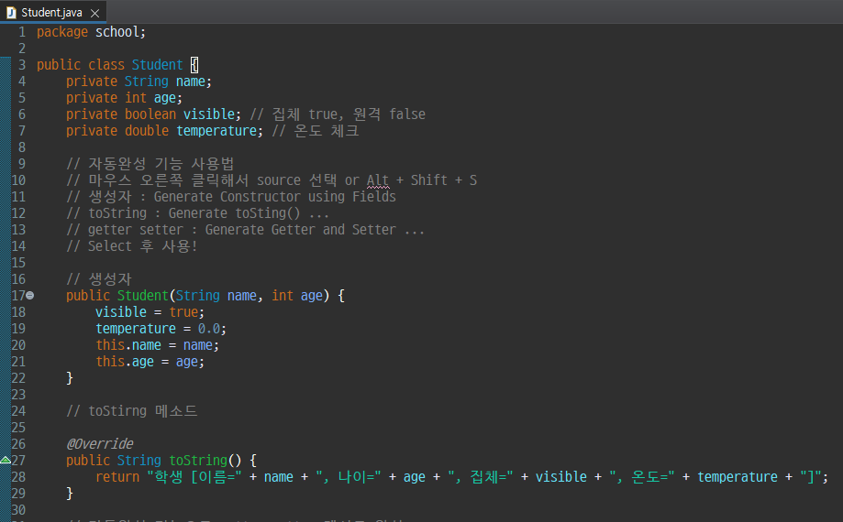Click the 'int' keyword on line 5

136,98
